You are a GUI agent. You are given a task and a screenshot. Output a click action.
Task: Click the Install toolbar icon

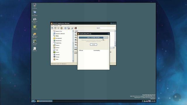click(52, 28)
